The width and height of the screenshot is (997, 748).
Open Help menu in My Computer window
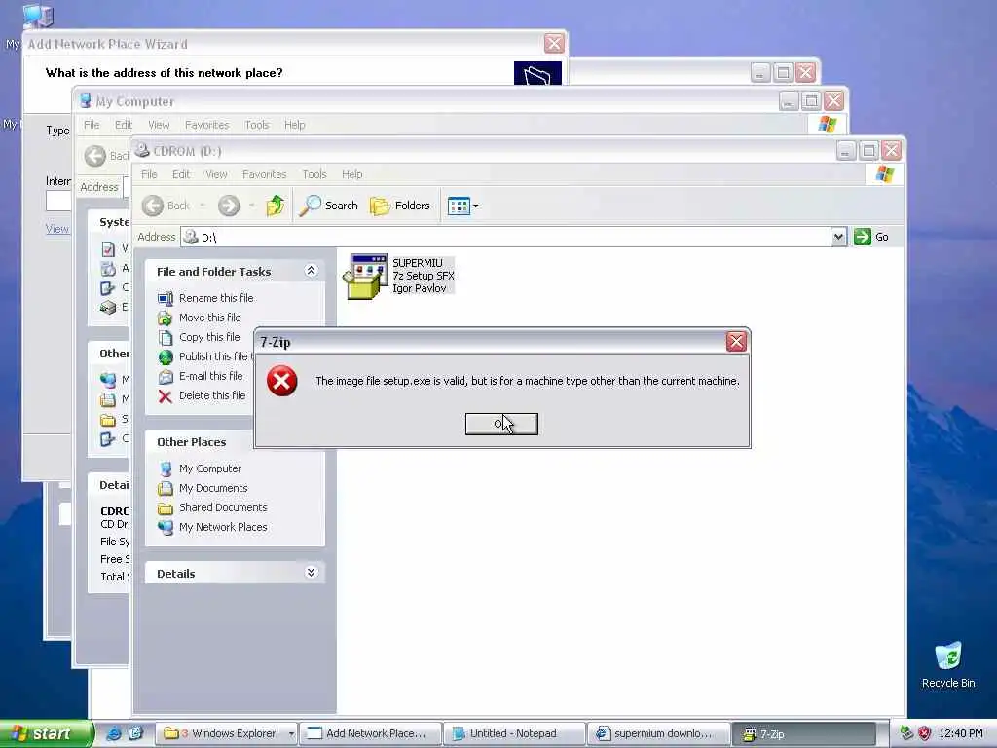[x=294, y=125]
